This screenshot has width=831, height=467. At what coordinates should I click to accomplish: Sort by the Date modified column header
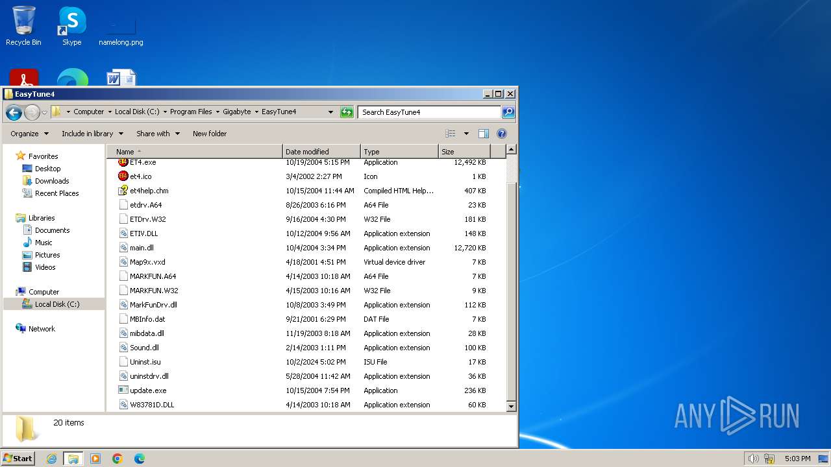321,152
